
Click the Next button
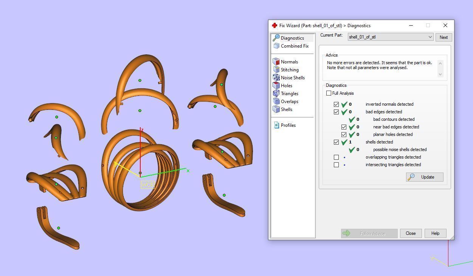pyautogui.click(x=444, y=37)
